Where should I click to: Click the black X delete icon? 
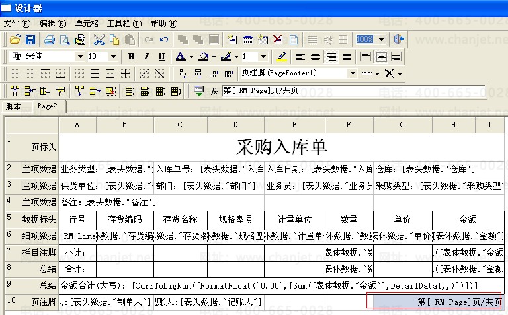coord(389,73)
